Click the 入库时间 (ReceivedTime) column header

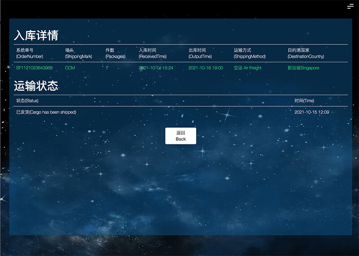153,53
